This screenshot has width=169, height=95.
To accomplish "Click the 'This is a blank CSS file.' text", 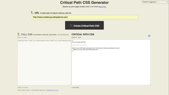I will point(79,42).
